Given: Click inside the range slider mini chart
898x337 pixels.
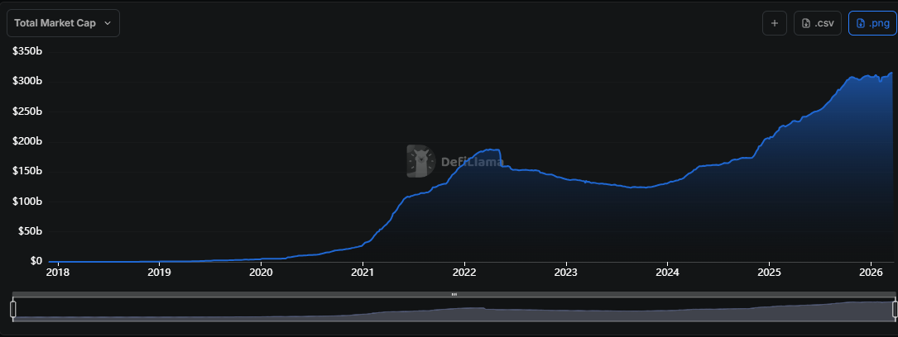Looking at the screenshot, I should (454, 310).
